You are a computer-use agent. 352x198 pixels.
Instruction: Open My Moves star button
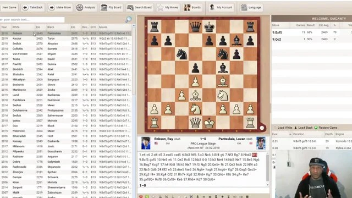[x=168, y=7]
